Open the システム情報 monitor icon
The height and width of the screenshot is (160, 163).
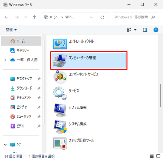click(60, 110)
